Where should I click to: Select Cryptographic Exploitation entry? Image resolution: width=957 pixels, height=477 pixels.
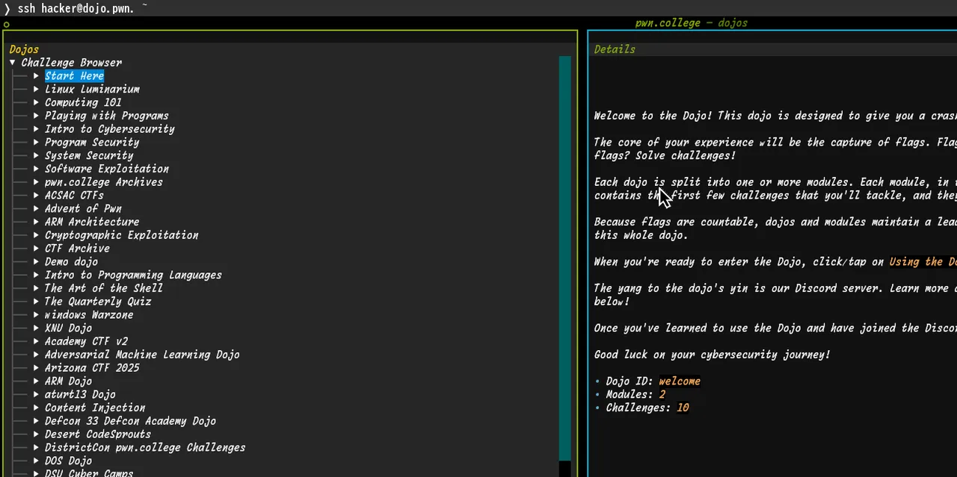click(x=122, y=235)
